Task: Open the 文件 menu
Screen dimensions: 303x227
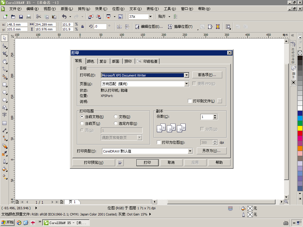Action: (x=15, y=9)
